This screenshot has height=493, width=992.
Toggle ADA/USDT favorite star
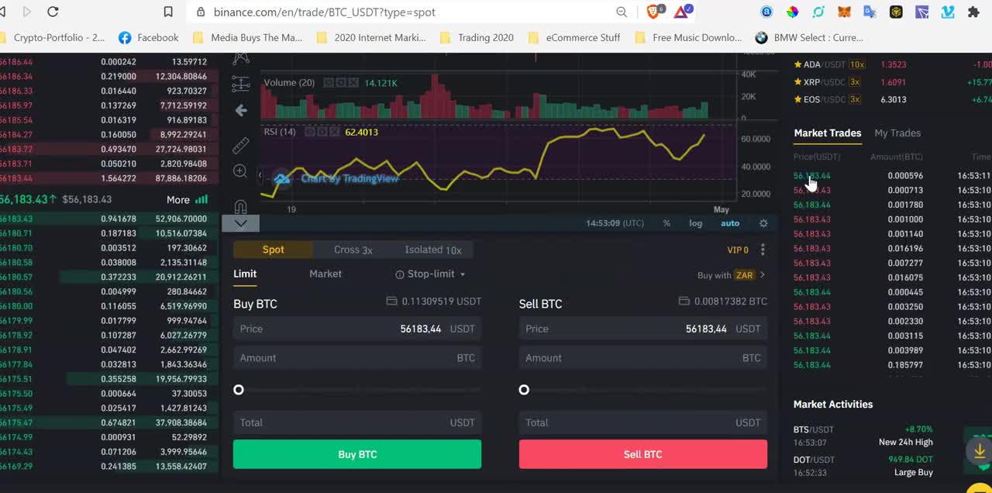tap(797, 64)
